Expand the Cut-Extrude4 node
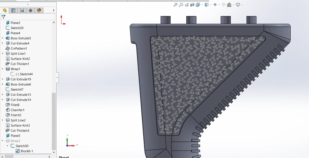The image size is (309, 158). click(x=3, y=43)
